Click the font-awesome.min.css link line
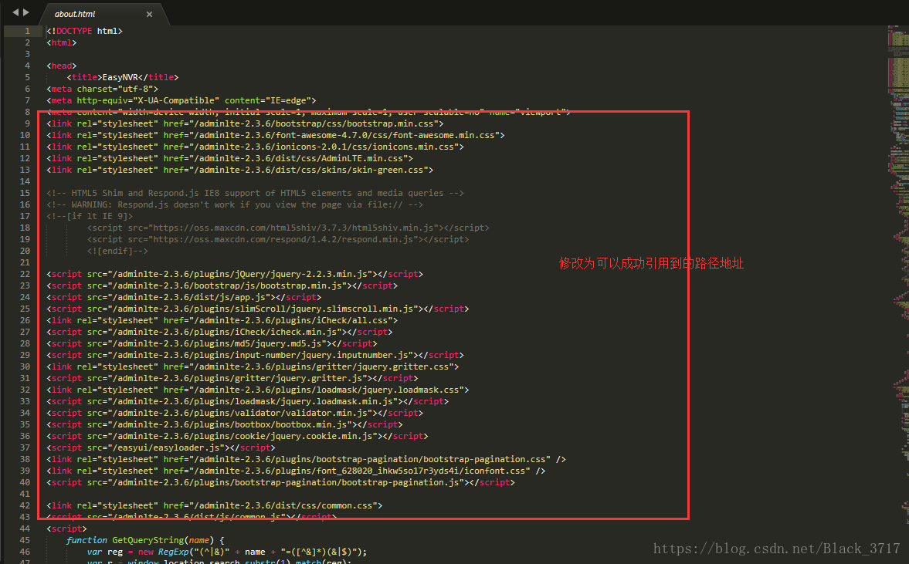Screen dimensions: 909x564 click(276, 135)
